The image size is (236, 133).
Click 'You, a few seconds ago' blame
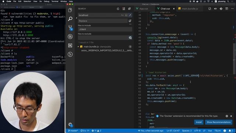(151, 130)
